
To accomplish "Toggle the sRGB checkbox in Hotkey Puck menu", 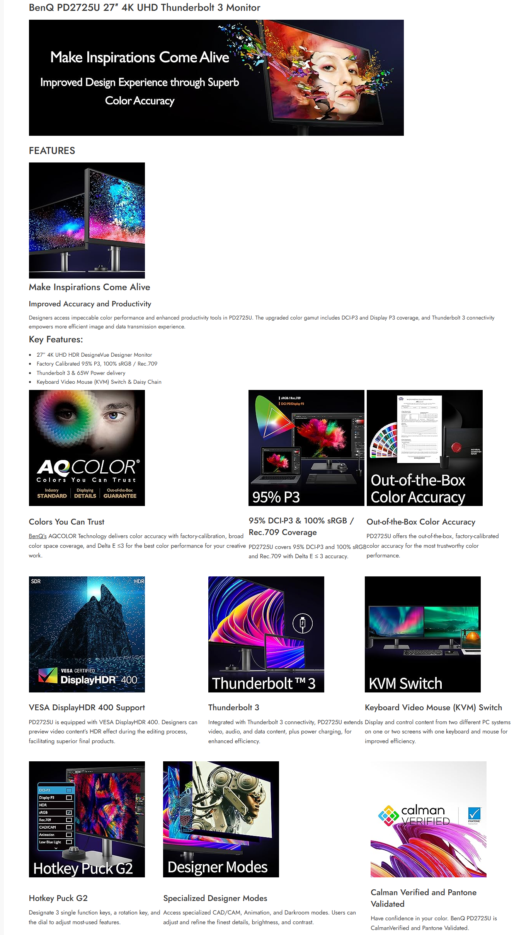I will click(x=69, y=812).
